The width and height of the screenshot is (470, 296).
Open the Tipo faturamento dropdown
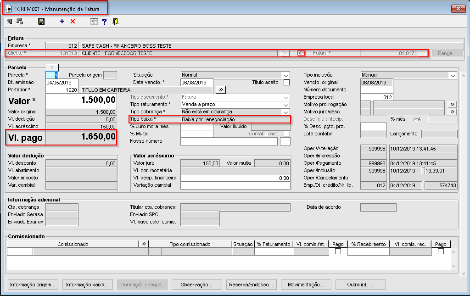coord(285,104)
